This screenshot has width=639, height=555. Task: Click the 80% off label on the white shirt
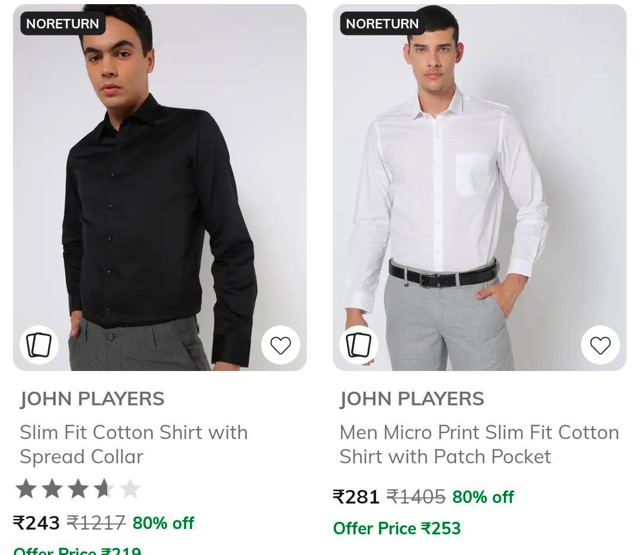483,497
